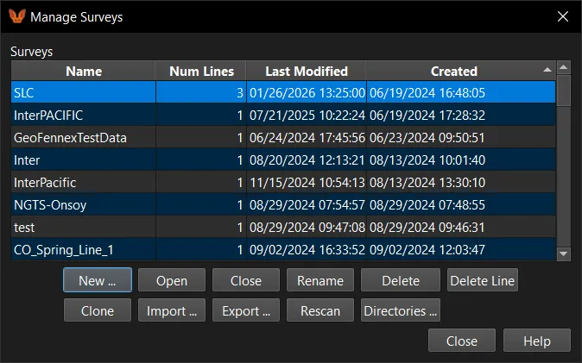The image size is (582, 363).
Task: Open the Directories ... settings
Action: [x=401, y=310]
